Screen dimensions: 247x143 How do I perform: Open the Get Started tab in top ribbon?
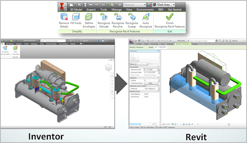pyautogui.click(x=174, y=10)
